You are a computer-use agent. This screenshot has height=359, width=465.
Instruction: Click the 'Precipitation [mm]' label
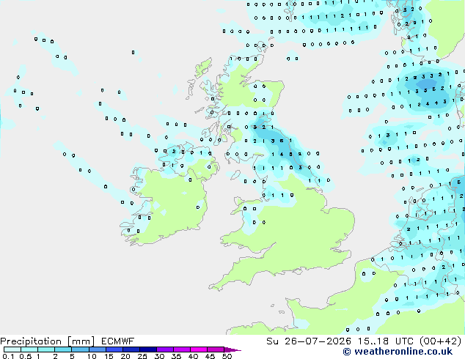[x=47, y=341]
